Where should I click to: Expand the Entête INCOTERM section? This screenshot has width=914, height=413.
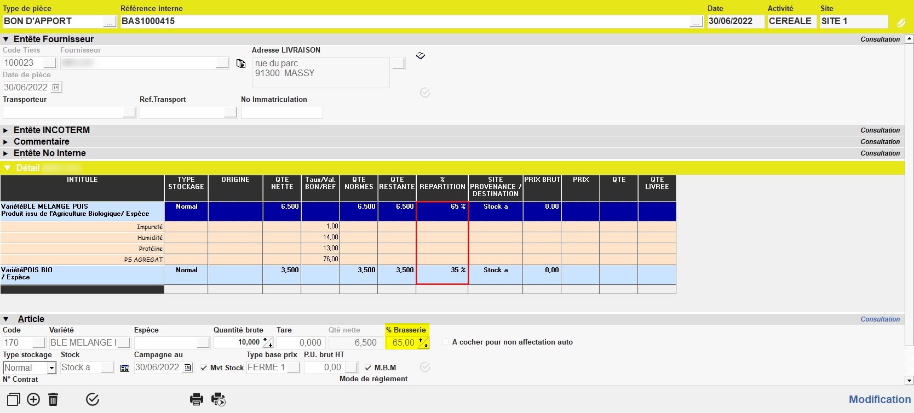pyautogui.click(x=6, y=130)
